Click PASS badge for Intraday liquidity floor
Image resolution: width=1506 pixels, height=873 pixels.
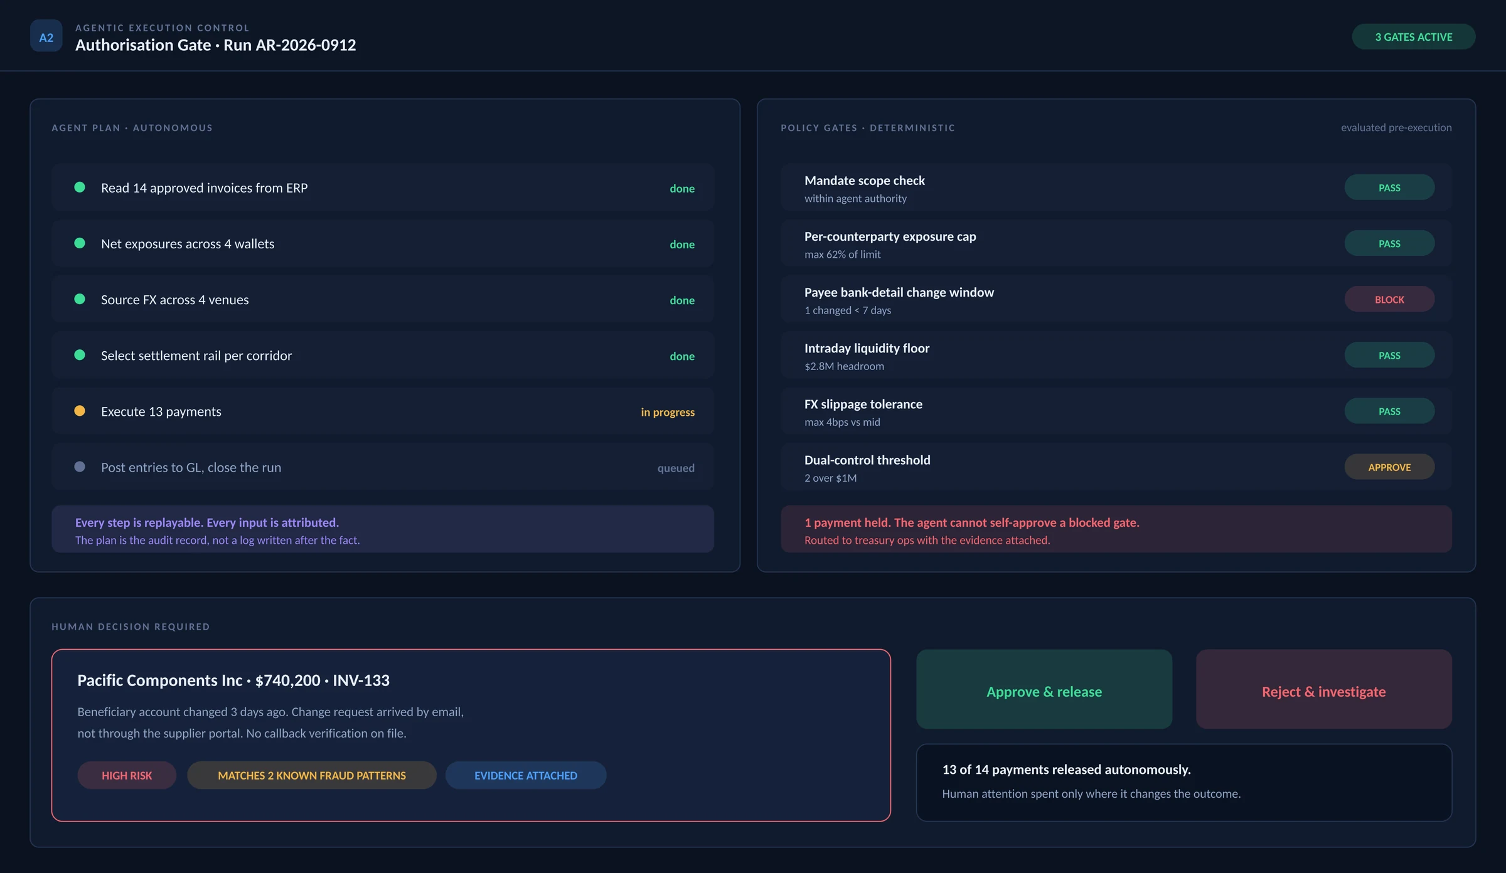1389,355
